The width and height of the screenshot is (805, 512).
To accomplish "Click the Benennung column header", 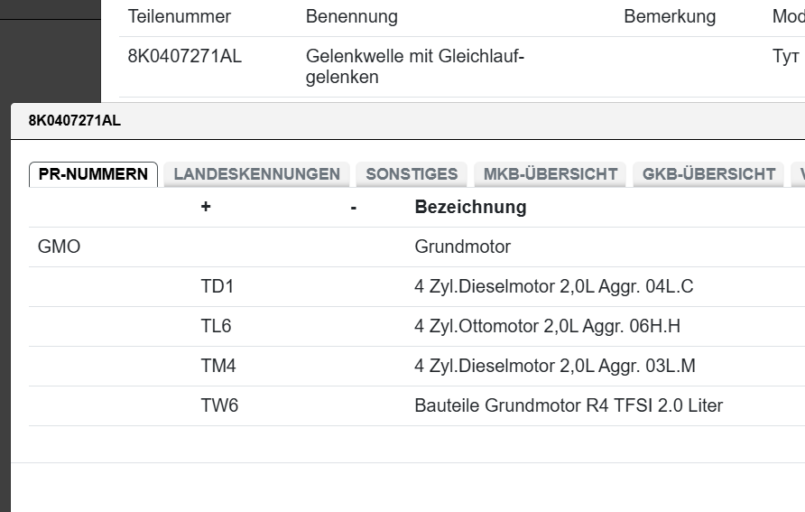I will tap(351, 16).
